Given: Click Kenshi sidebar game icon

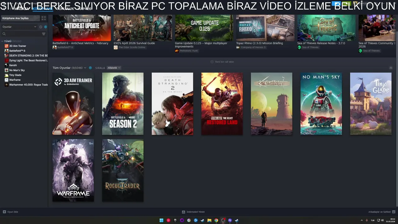Looking at the screenshot, I should pyautogui.click(x=6, y=65).
